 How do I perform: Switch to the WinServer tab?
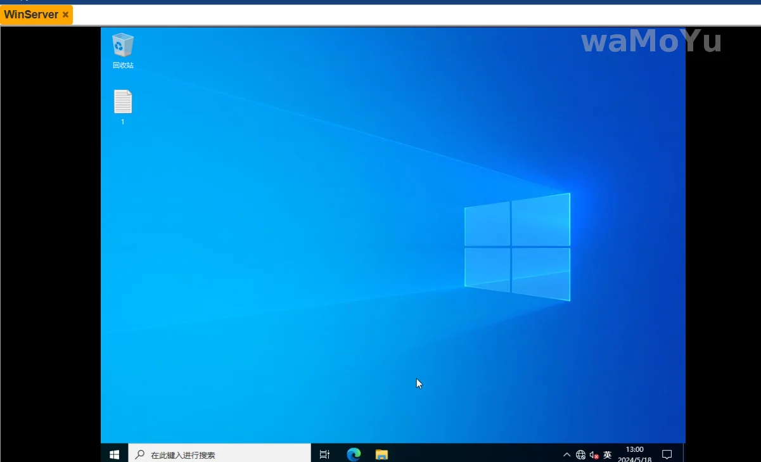point(31,15)
